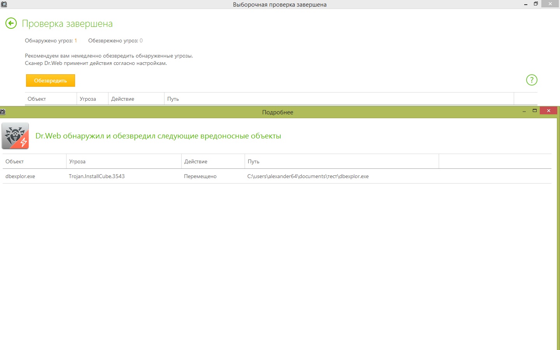The height and width of the screenshot is (350, 560).
Task: Close the scan results window
Action: pos(550,4)
